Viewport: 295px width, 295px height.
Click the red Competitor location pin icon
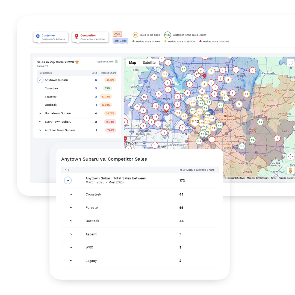tap(77, 37)
